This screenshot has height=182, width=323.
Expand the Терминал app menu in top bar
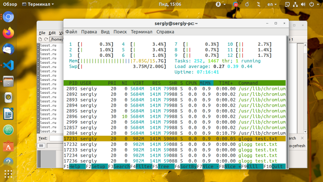coord(38,4)
